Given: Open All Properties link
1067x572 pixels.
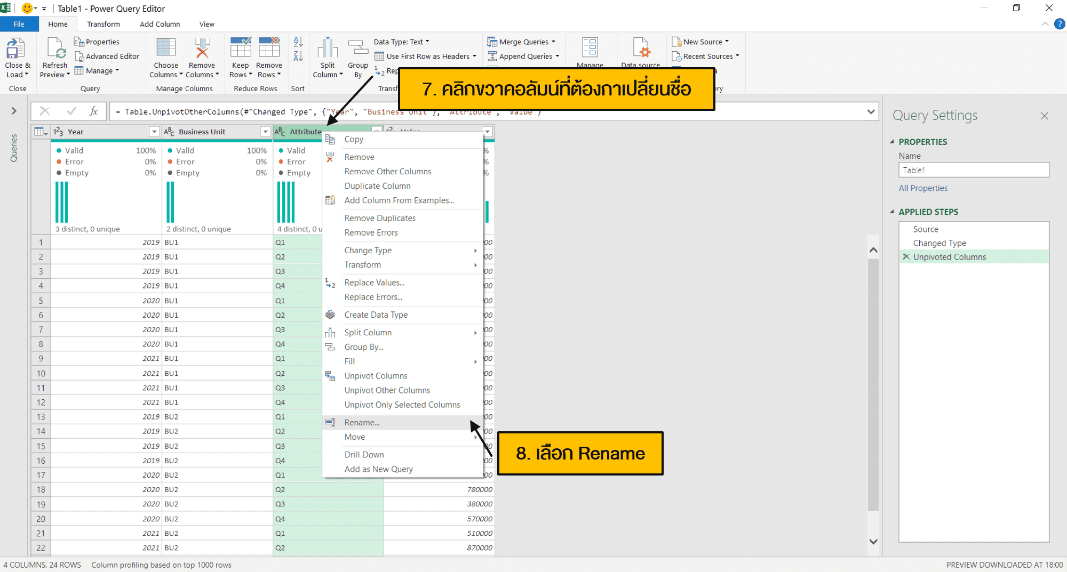Looking at the screenshot, I should coord(923,188).
